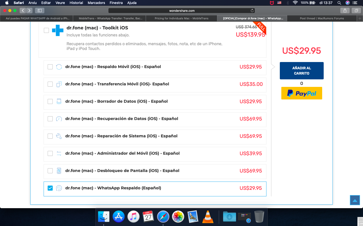Click the US$35.00 price
Image resolution: width=363 pixels, height=226 pixels.
tap(251, 84)
